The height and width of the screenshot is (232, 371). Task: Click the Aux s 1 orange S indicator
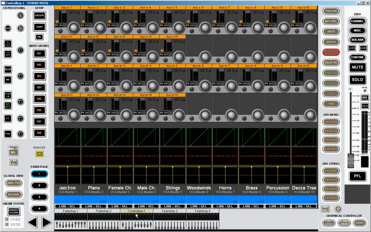[x=57, y=21]
